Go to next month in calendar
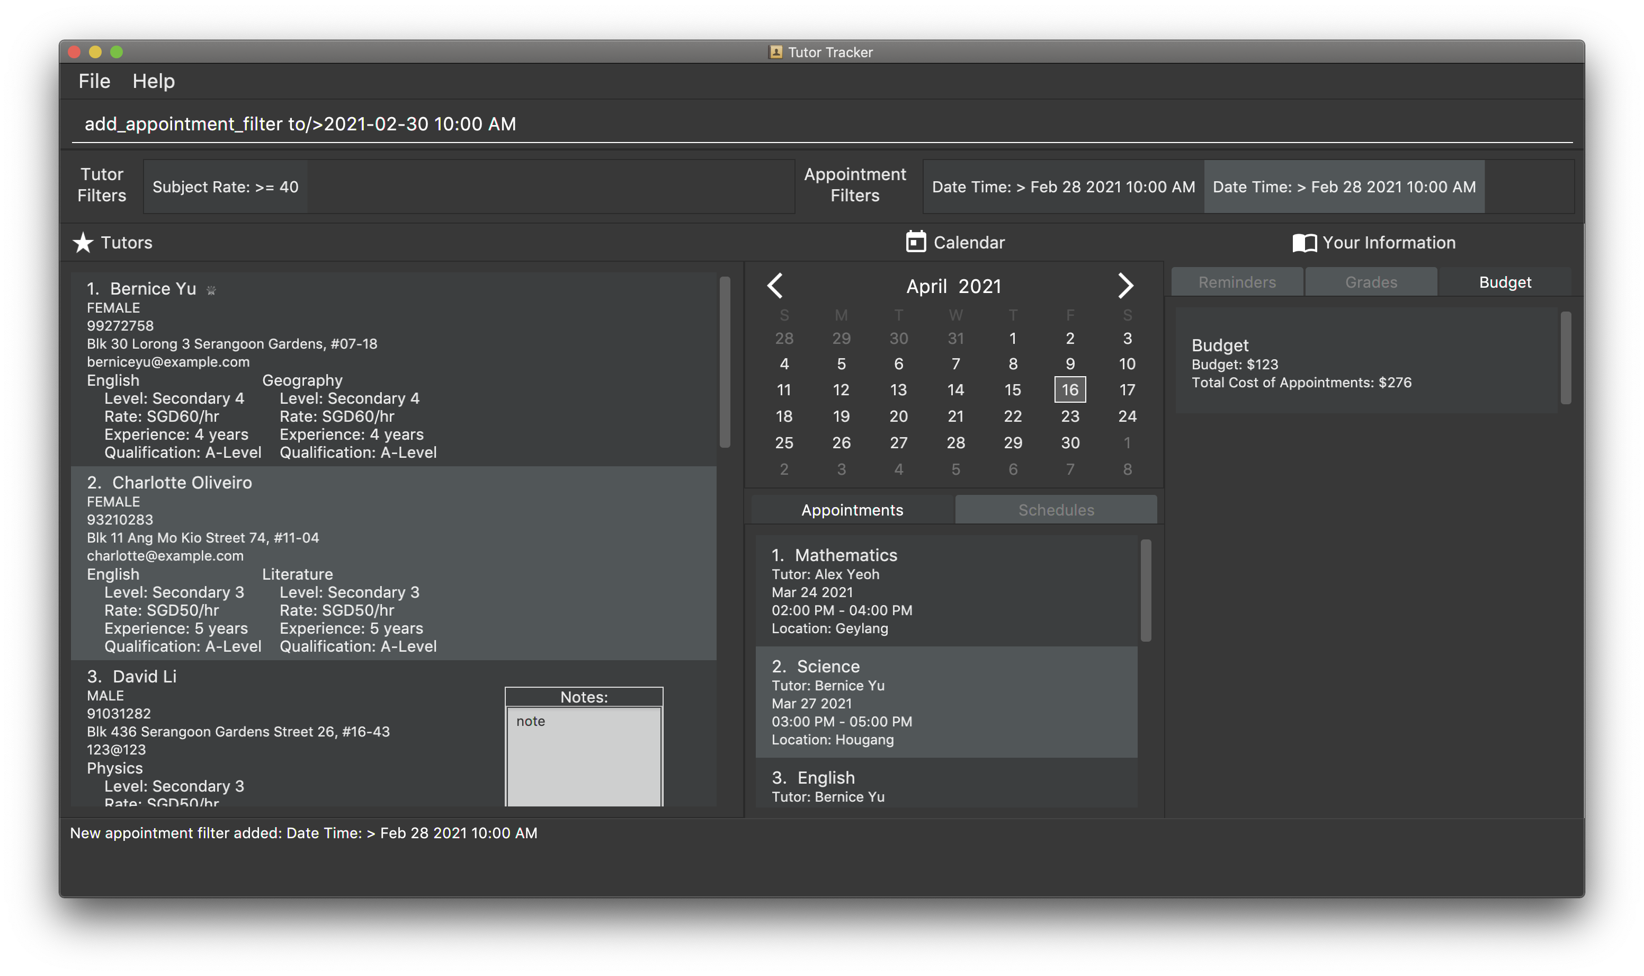1644x976 pixels. (x=1125, y=286)
